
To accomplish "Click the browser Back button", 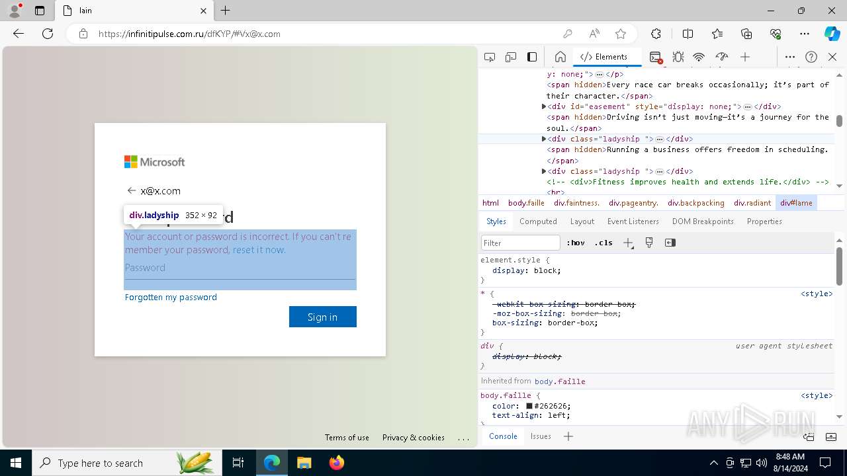I will (19, 34).
